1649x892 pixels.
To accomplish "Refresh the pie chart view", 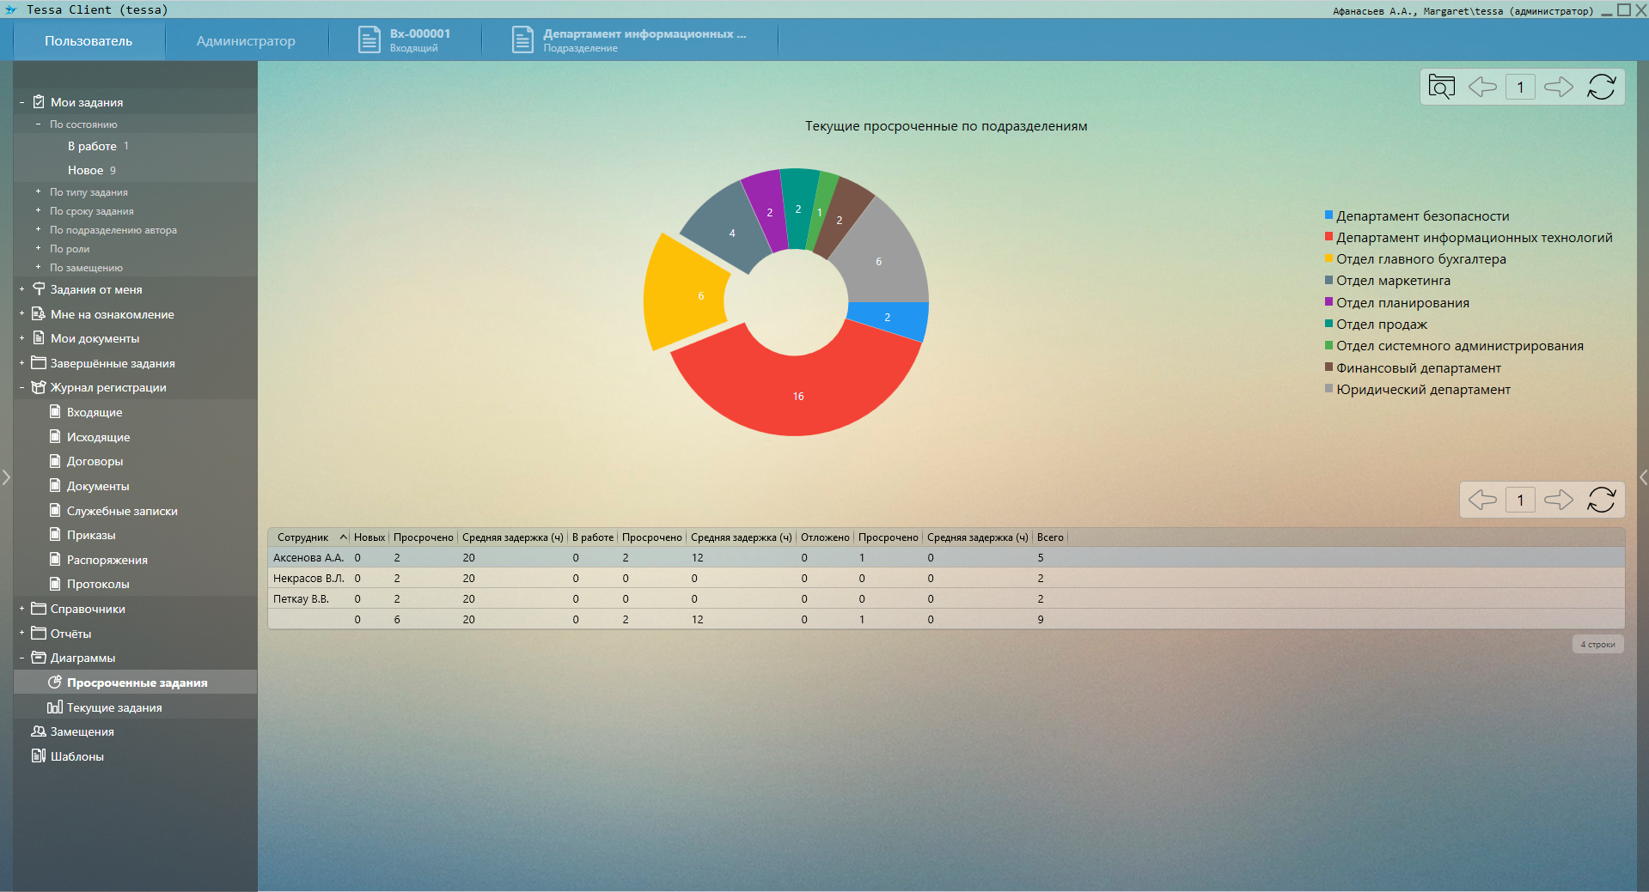I will point(1601,87).
